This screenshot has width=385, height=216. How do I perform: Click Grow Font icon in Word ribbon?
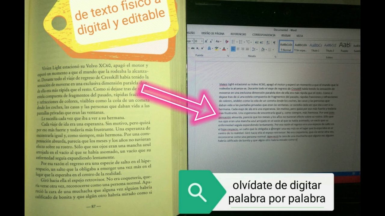pos(206,41)
